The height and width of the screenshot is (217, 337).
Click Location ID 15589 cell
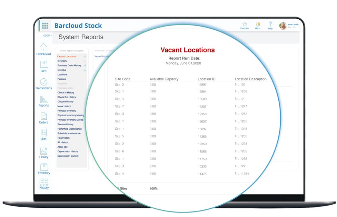[202, 99]
